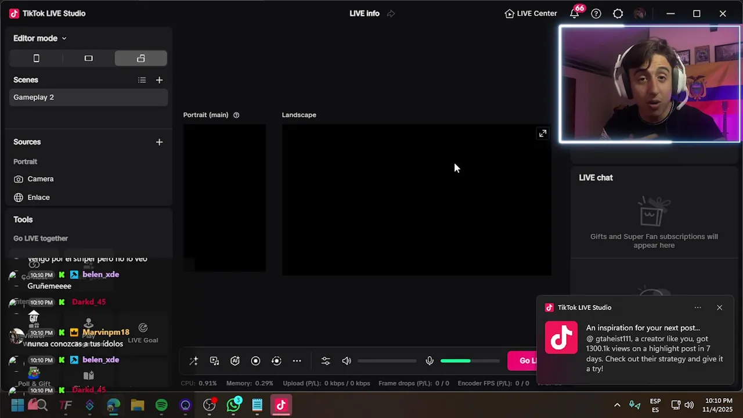Click the Go LIVE together tools heading
The height and width of the screenshot is (418, 743).
[x=41, y=238]
